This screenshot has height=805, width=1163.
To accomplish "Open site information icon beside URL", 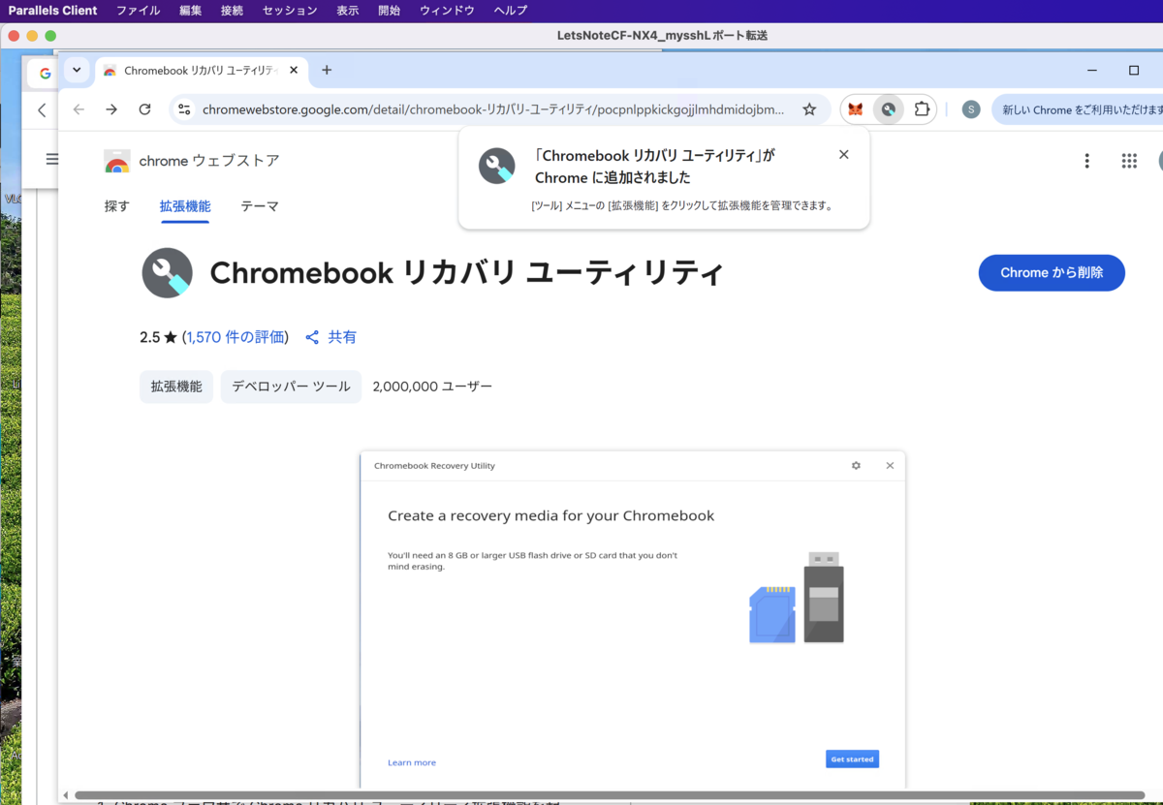I will tap(184, 109).
